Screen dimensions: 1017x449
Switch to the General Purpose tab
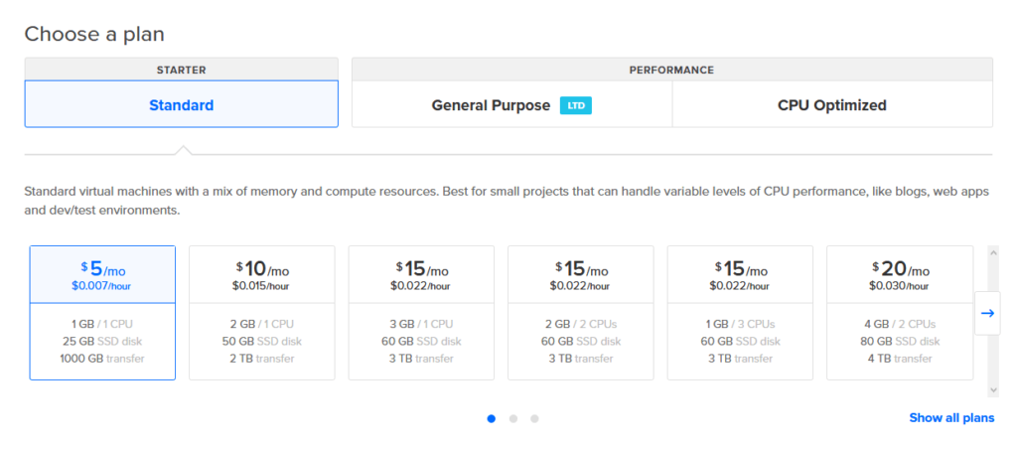tap(491, 105)
